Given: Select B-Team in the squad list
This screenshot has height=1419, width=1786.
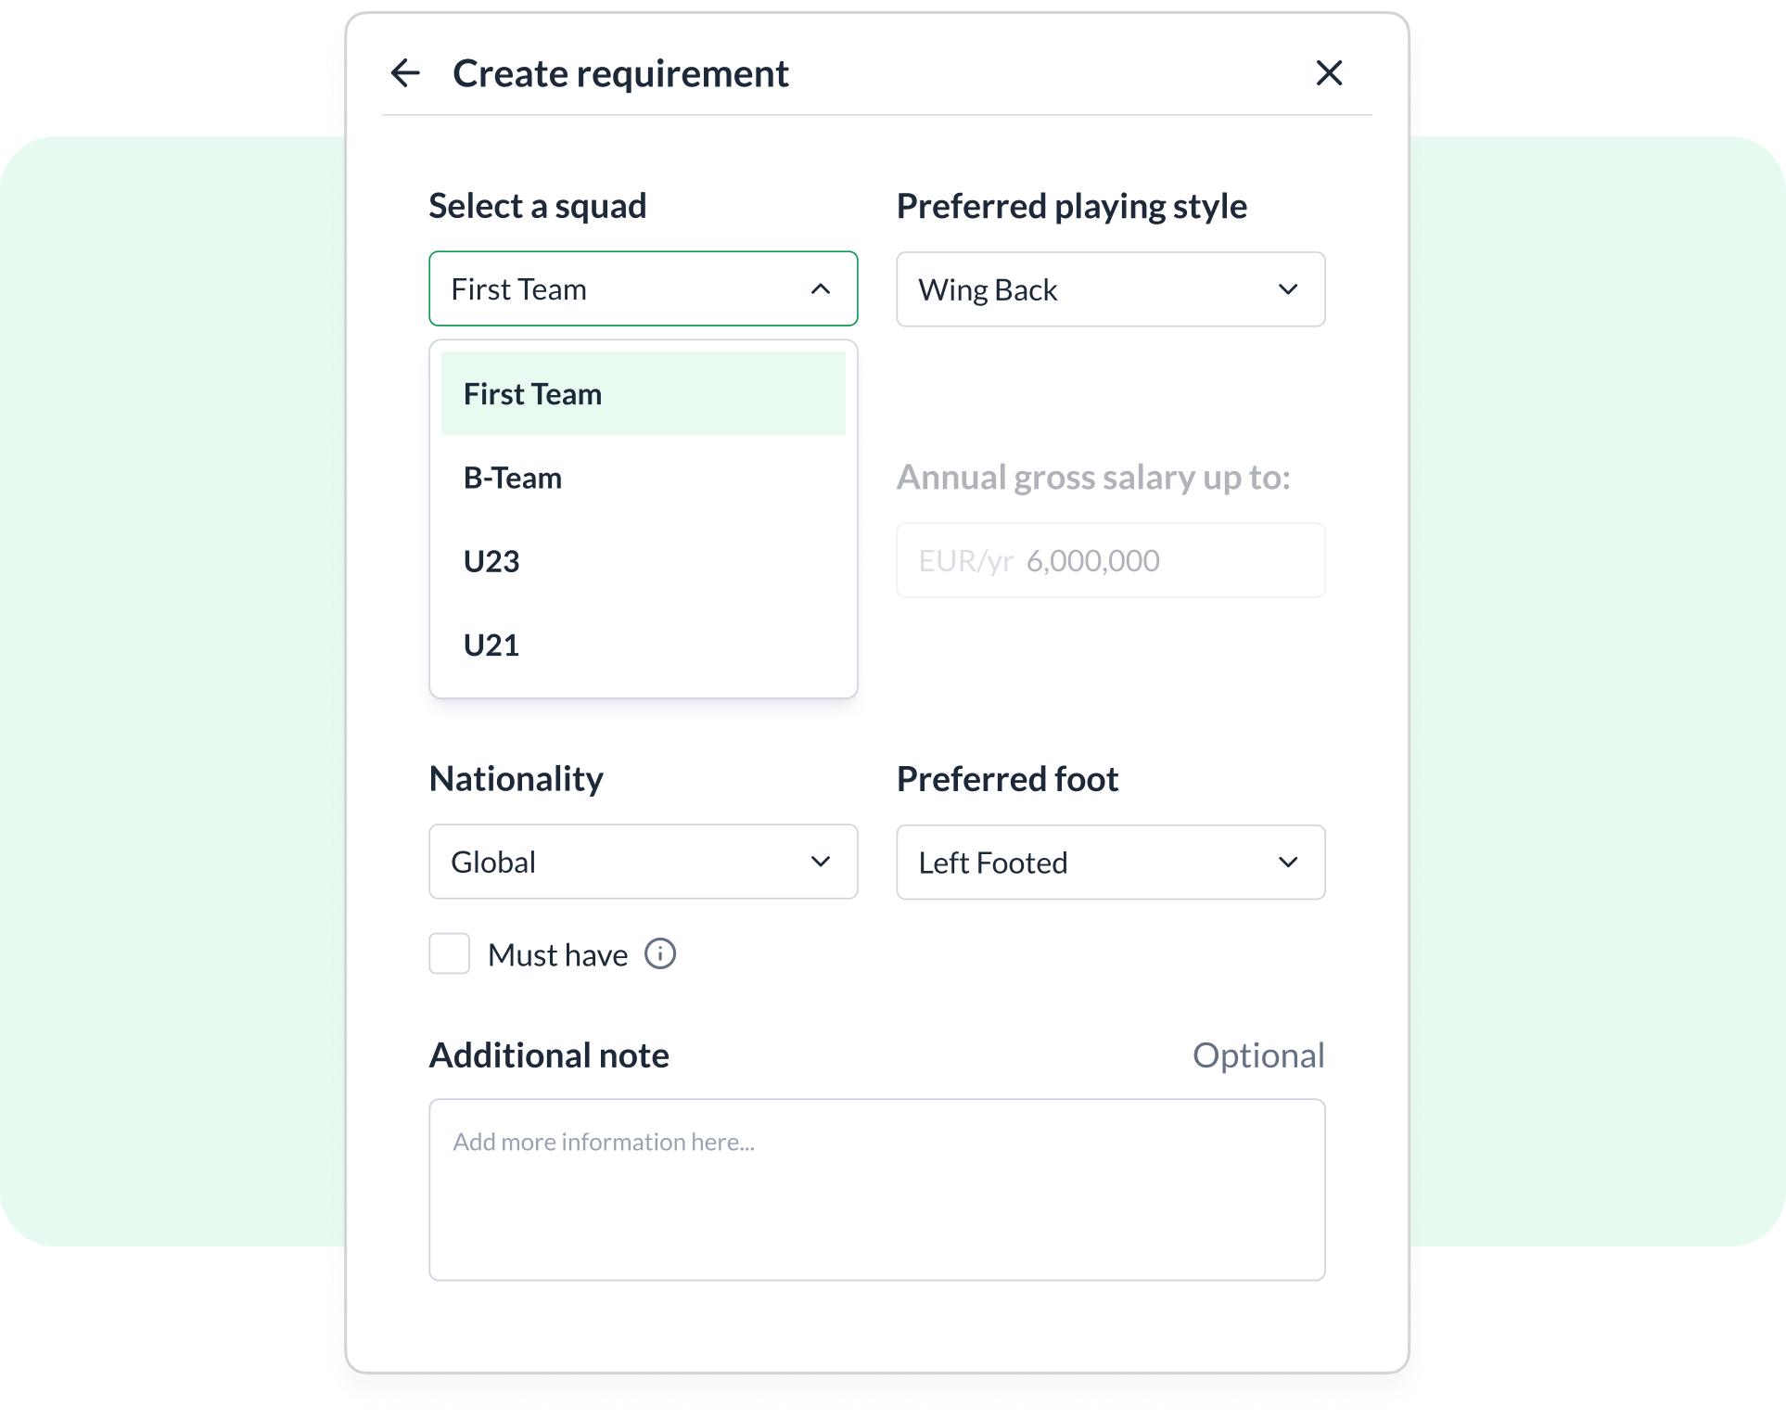Looking at the screenshot, I should 643,478.
